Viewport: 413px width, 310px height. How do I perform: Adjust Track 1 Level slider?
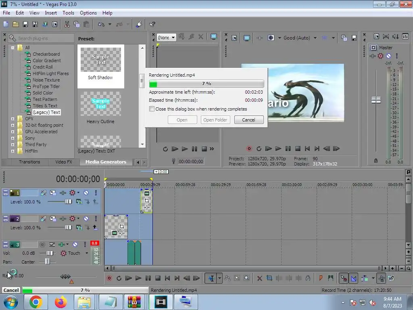(x=68, y=202)
